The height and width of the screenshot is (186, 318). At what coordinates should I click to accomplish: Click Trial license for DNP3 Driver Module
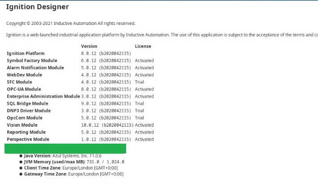coord(140,111)
